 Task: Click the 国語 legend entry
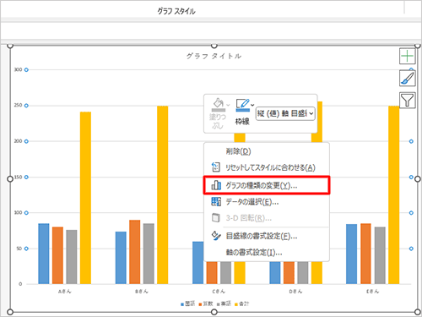point(188,303)
